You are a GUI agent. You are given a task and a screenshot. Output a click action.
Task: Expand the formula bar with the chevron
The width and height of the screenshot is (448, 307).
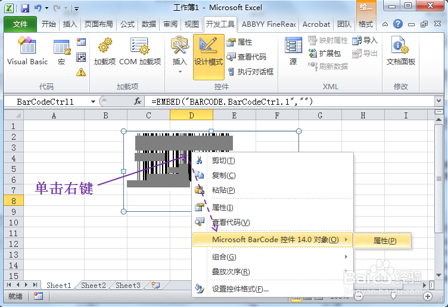(x=438, y=101)
